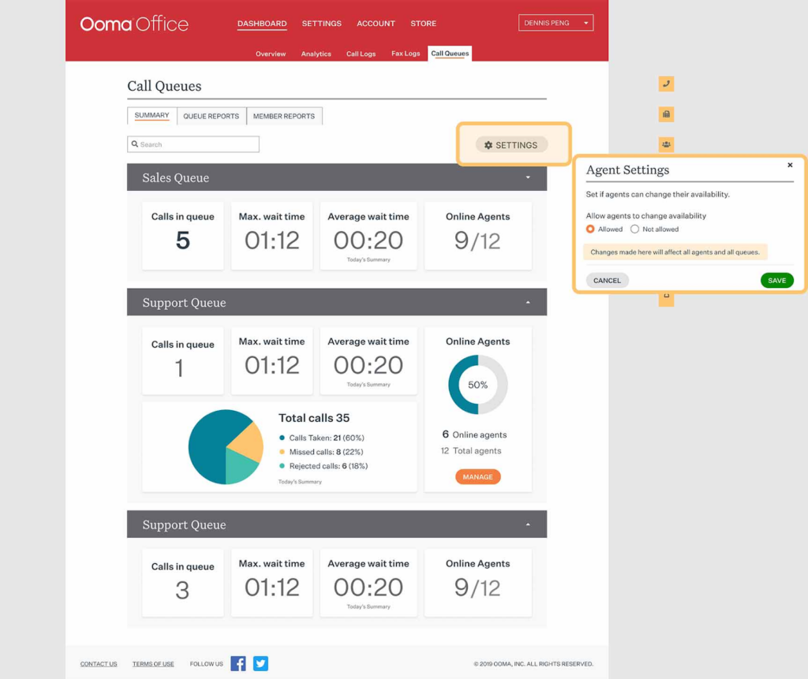Click the phone icon in the right sidebar

click(665, 84)
